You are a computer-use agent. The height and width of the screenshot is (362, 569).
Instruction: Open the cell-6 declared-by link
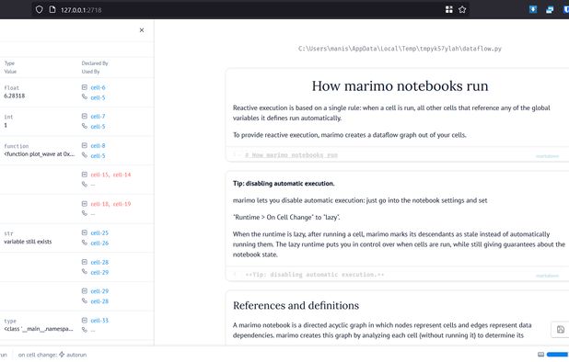pos(98,87)
